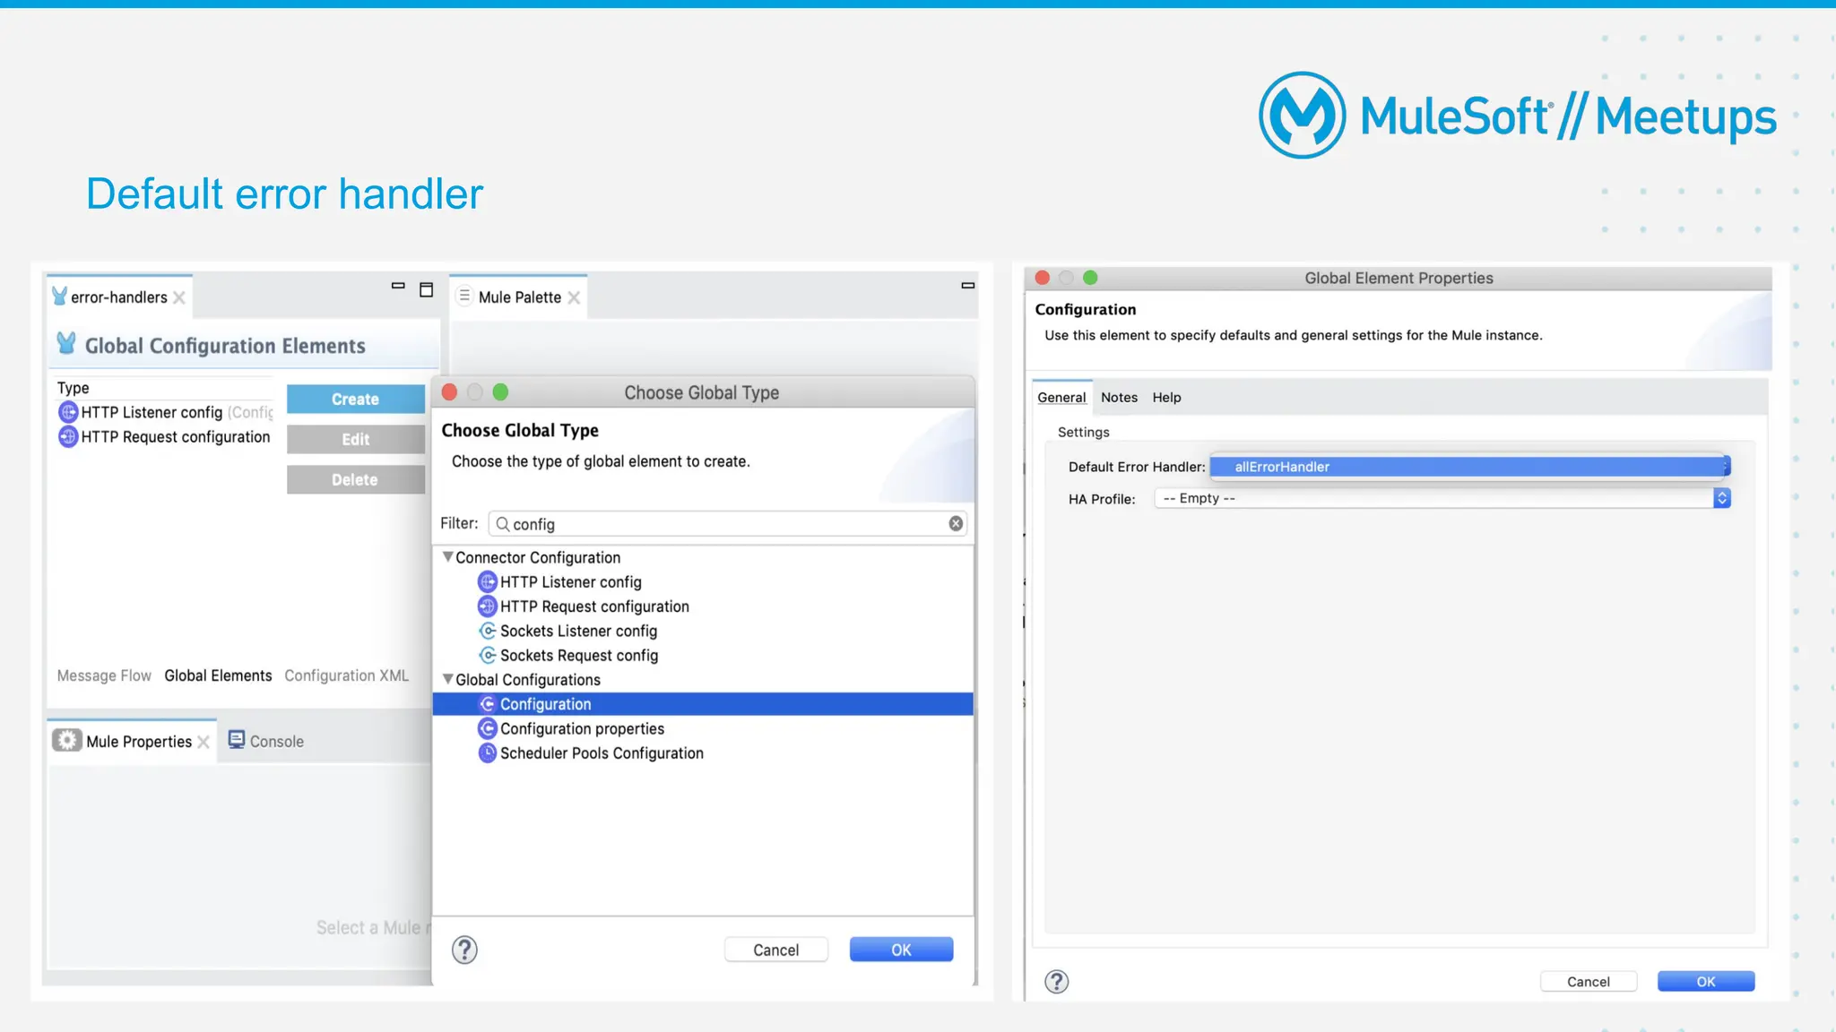
Task: Click HTTP Listener config icon in Type list
Action: coord(68,412)
